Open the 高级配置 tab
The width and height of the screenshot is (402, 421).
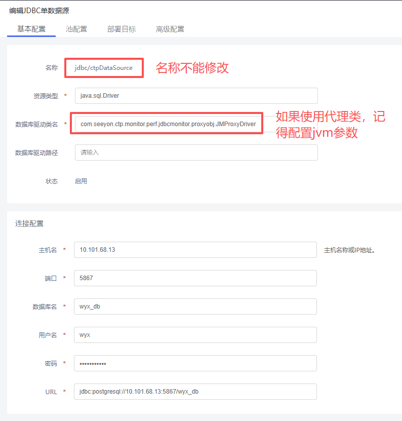click(x=170, y=29)
